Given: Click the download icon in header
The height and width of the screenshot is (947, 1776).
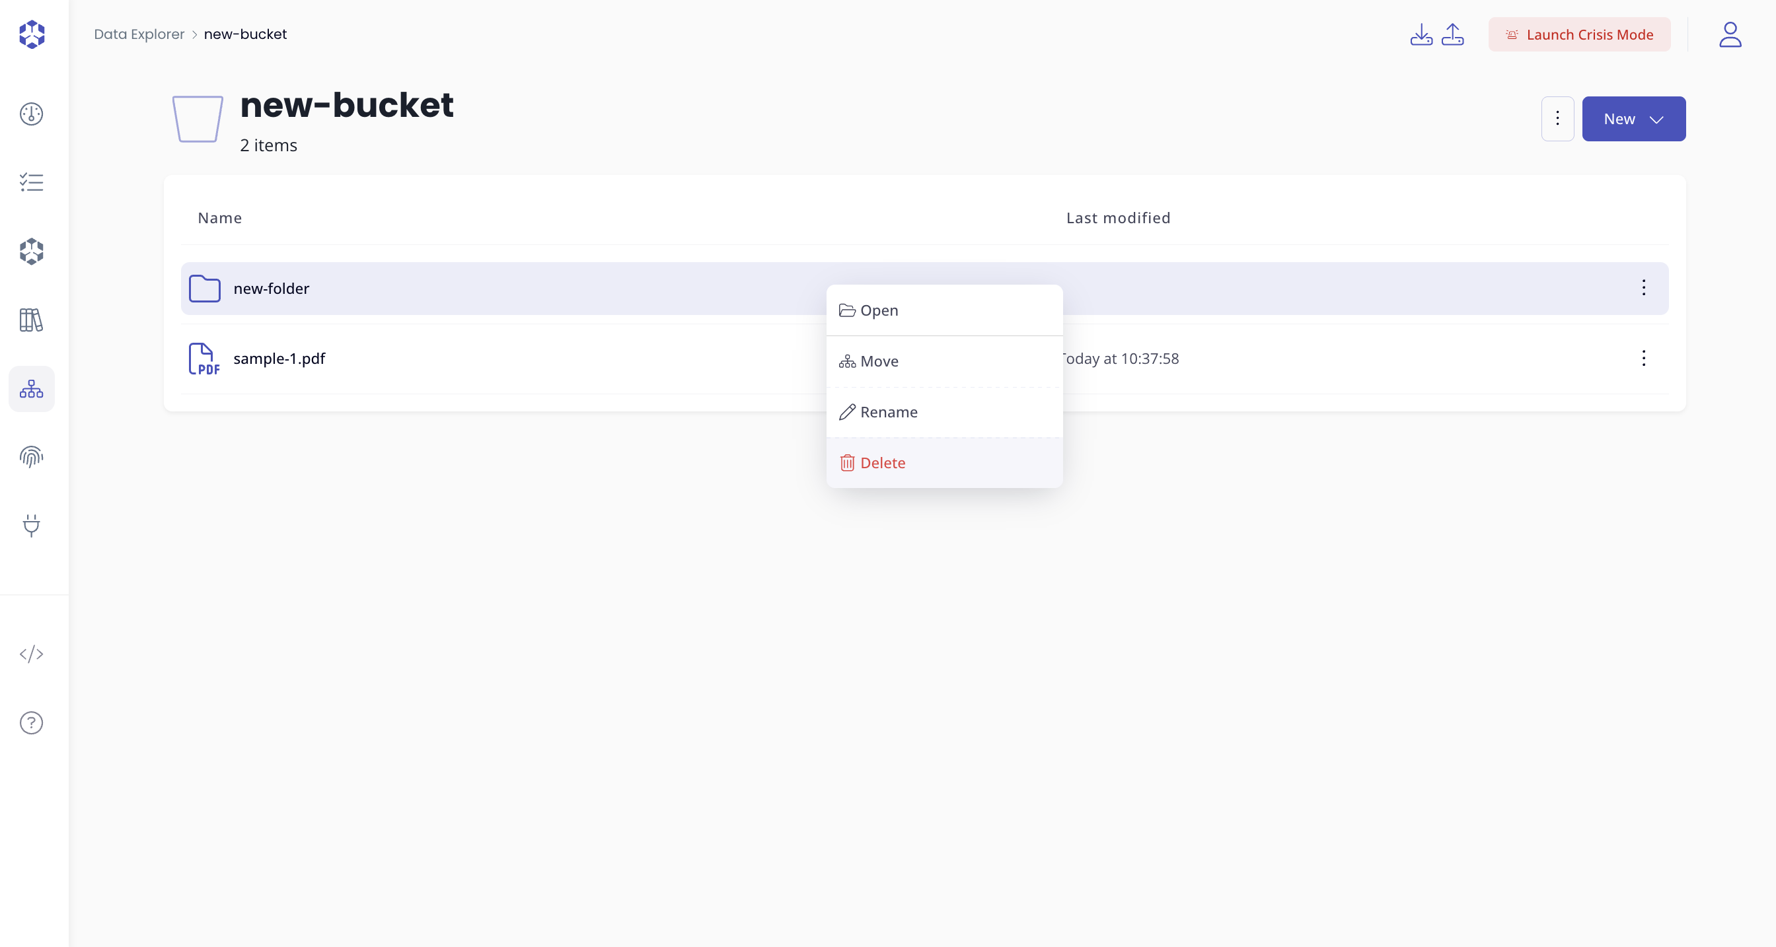Looking at the screenshot, I should [1421, 34].
